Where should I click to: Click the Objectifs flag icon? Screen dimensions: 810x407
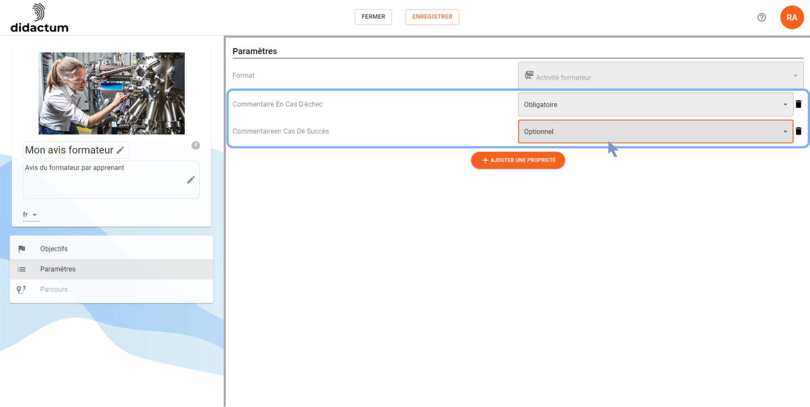coord(22,249)
